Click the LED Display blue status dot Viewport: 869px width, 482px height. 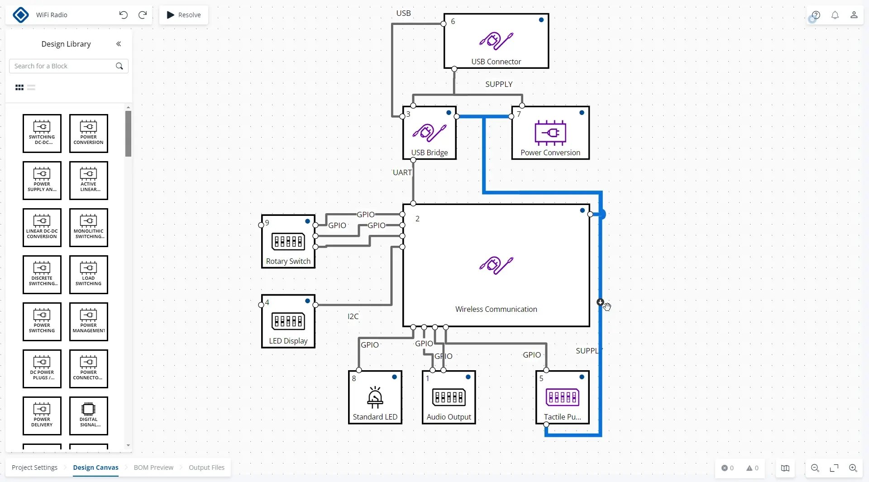308,301
